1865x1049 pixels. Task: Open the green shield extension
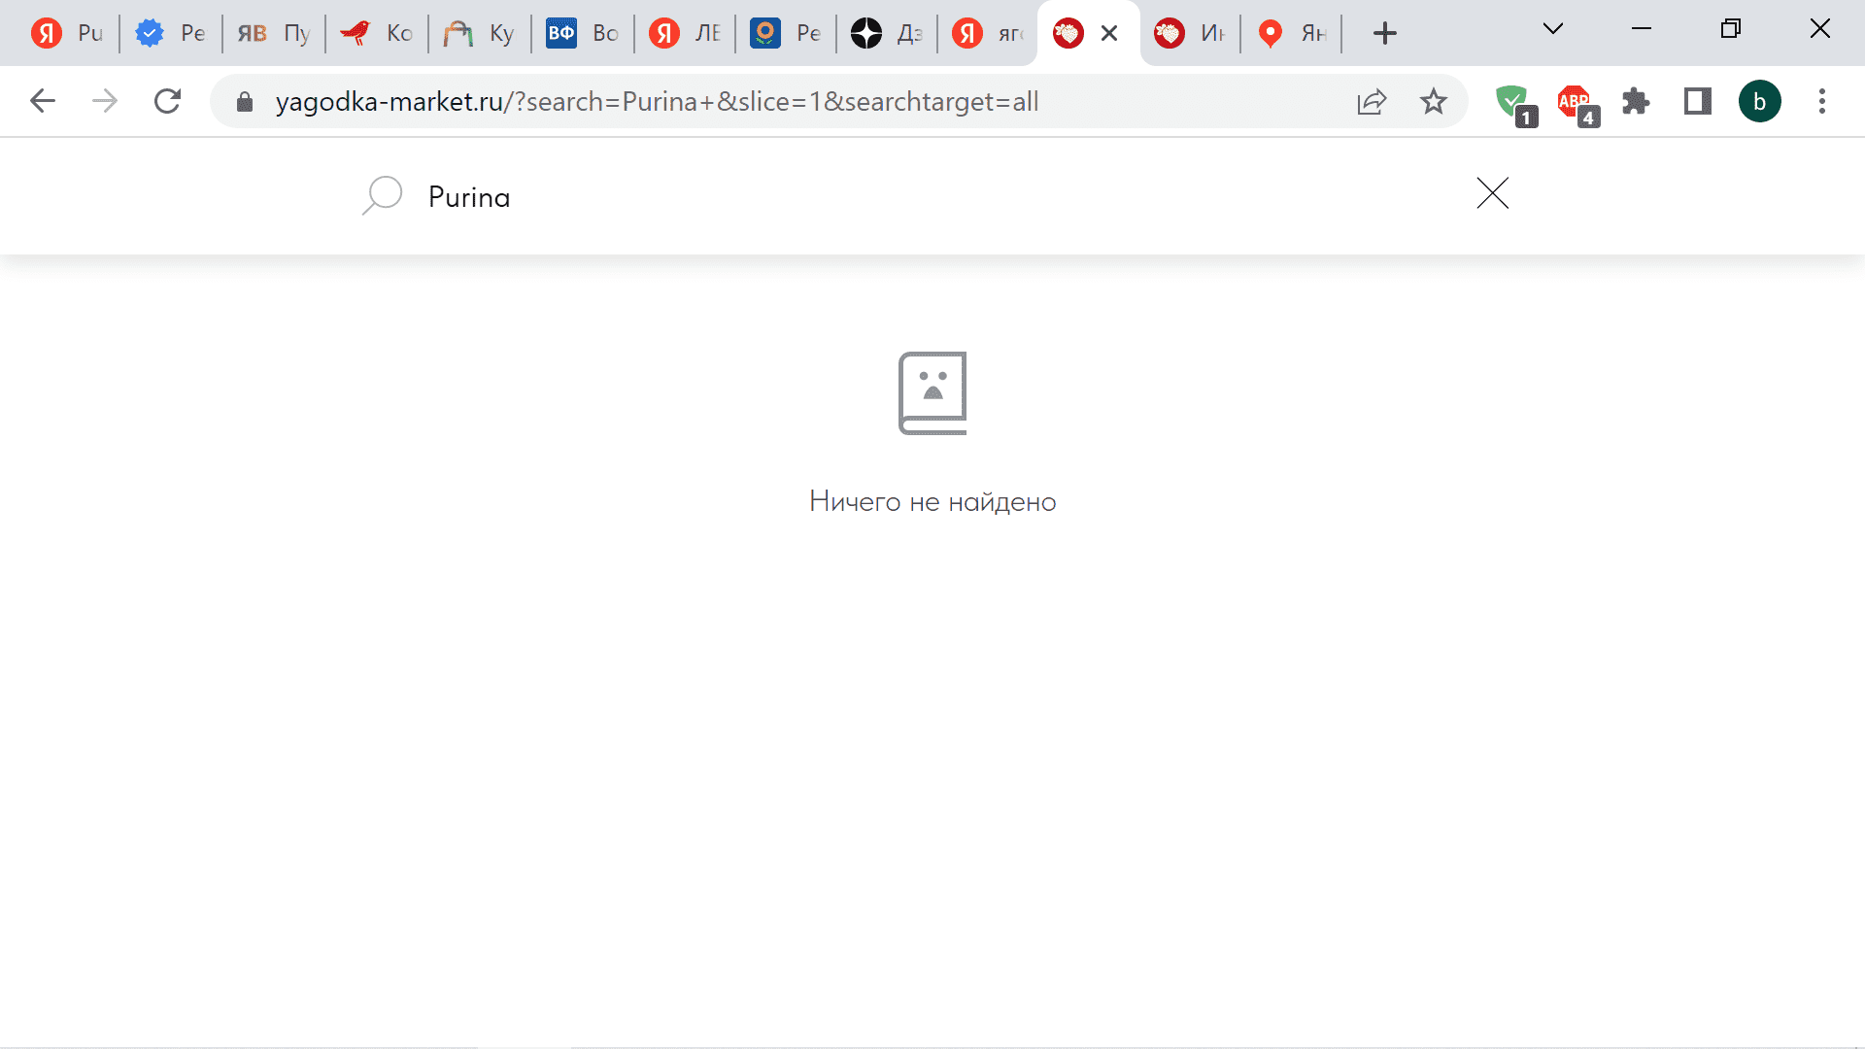(x=1515, y=103)
